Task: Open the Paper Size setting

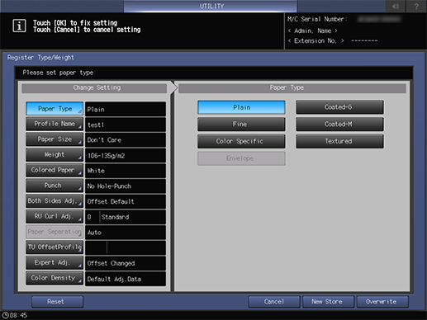Action: pyautogui.click(x=55, y=139)
